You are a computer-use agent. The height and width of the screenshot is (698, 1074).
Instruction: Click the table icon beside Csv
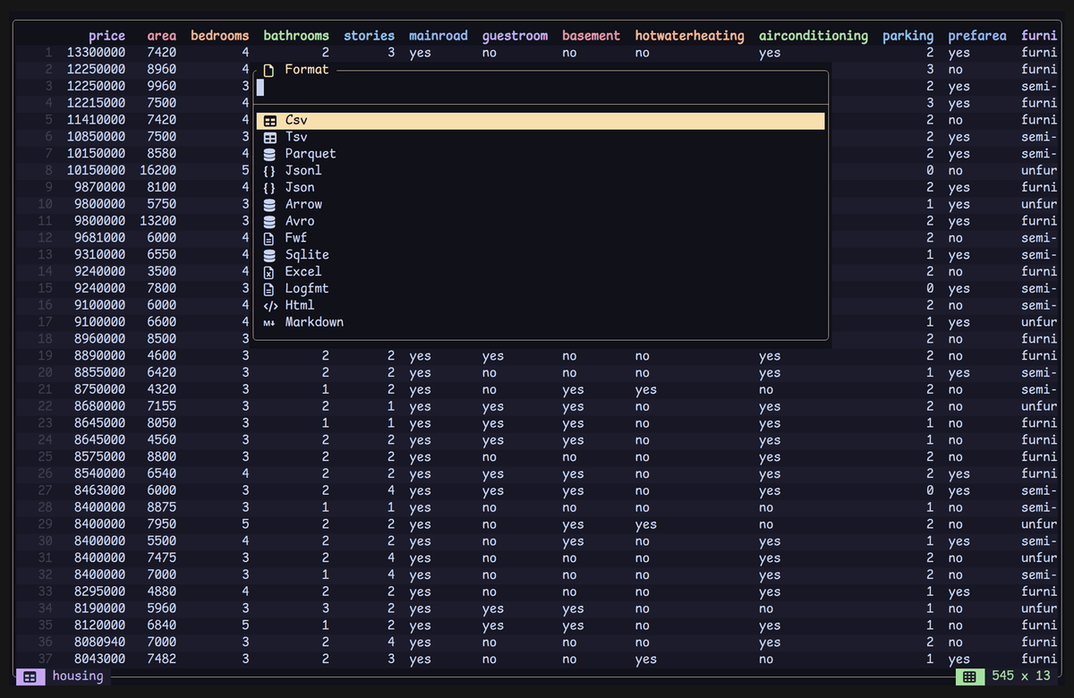click(269, 121)
